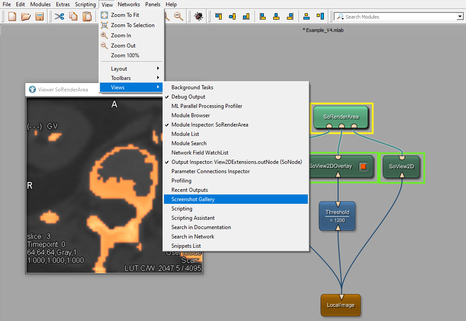Uncheck Debug Output view
The height and width of the screenshot is (321, 466).
(x=188, y=97)
